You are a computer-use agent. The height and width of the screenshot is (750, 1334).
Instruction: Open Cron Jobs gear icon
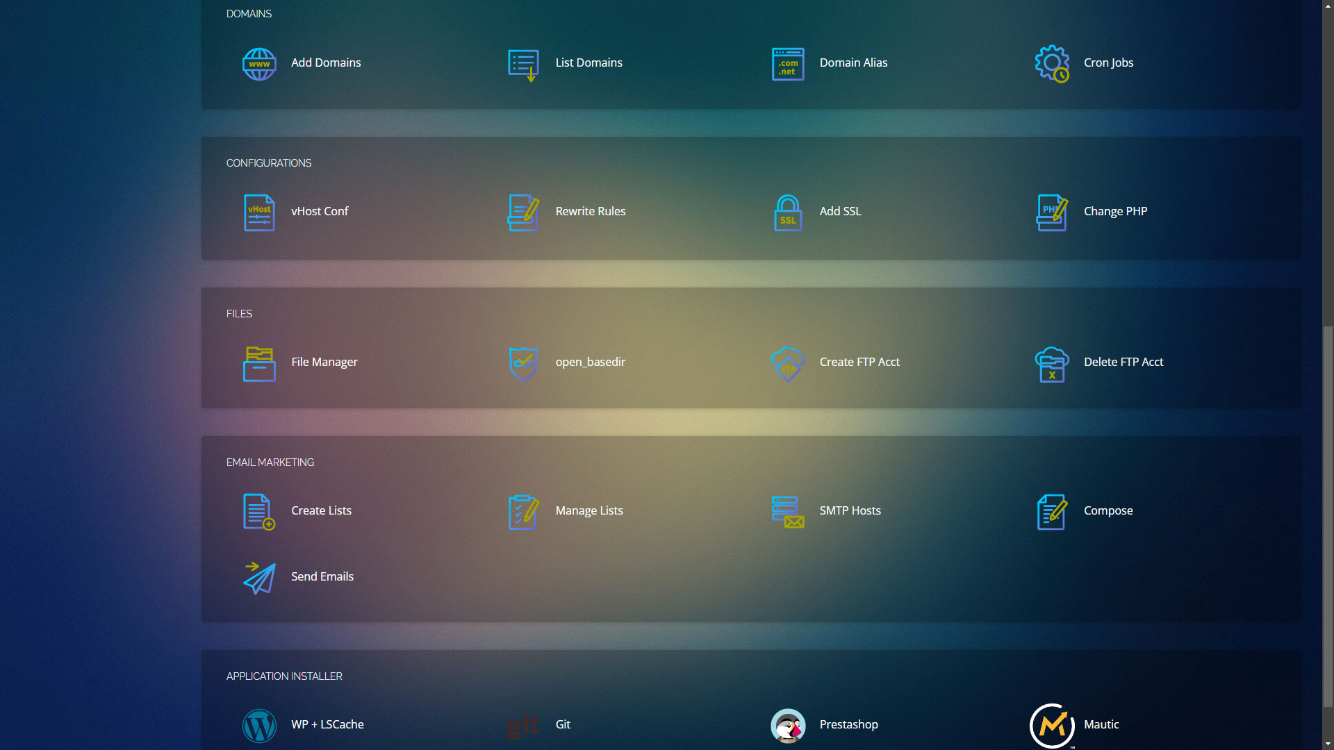click(1052, 64)
